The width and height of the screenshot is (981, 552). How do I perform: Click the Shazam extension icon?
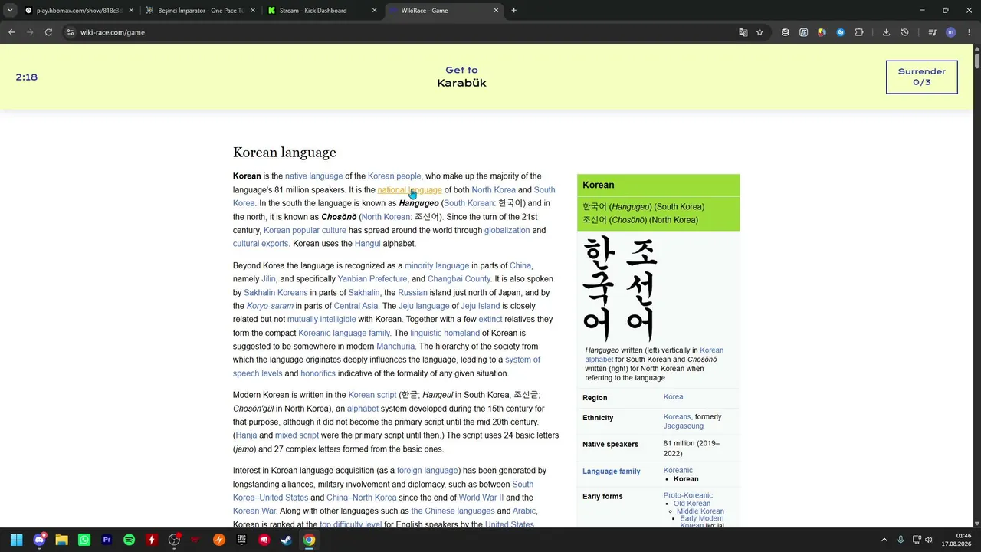[841, 32]
